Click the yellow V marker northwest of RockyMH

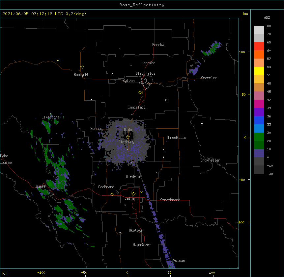point(58,61)
